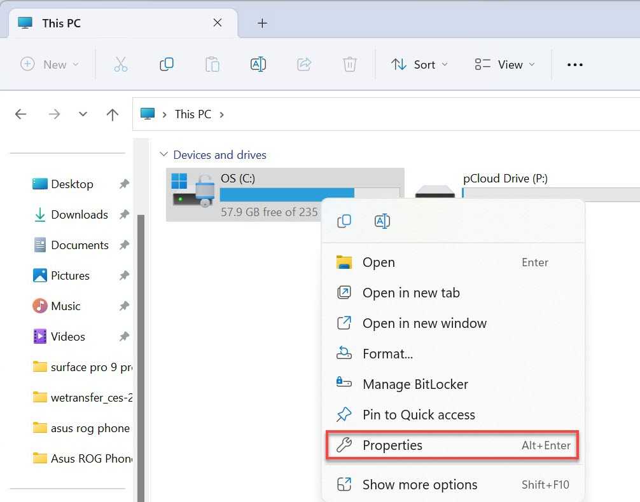The width and height of the screenshot is (640, 502).
Task: Go forward with the right arrow
Action: tap(54, 114)
